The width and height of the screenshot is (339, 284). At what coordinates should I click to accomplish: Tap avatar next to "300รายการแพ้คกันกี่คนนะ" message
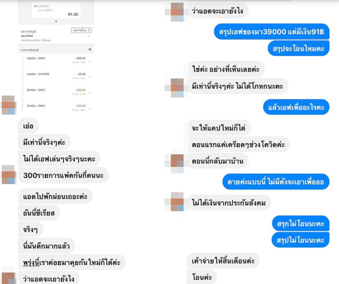click(x=9, y=175)
